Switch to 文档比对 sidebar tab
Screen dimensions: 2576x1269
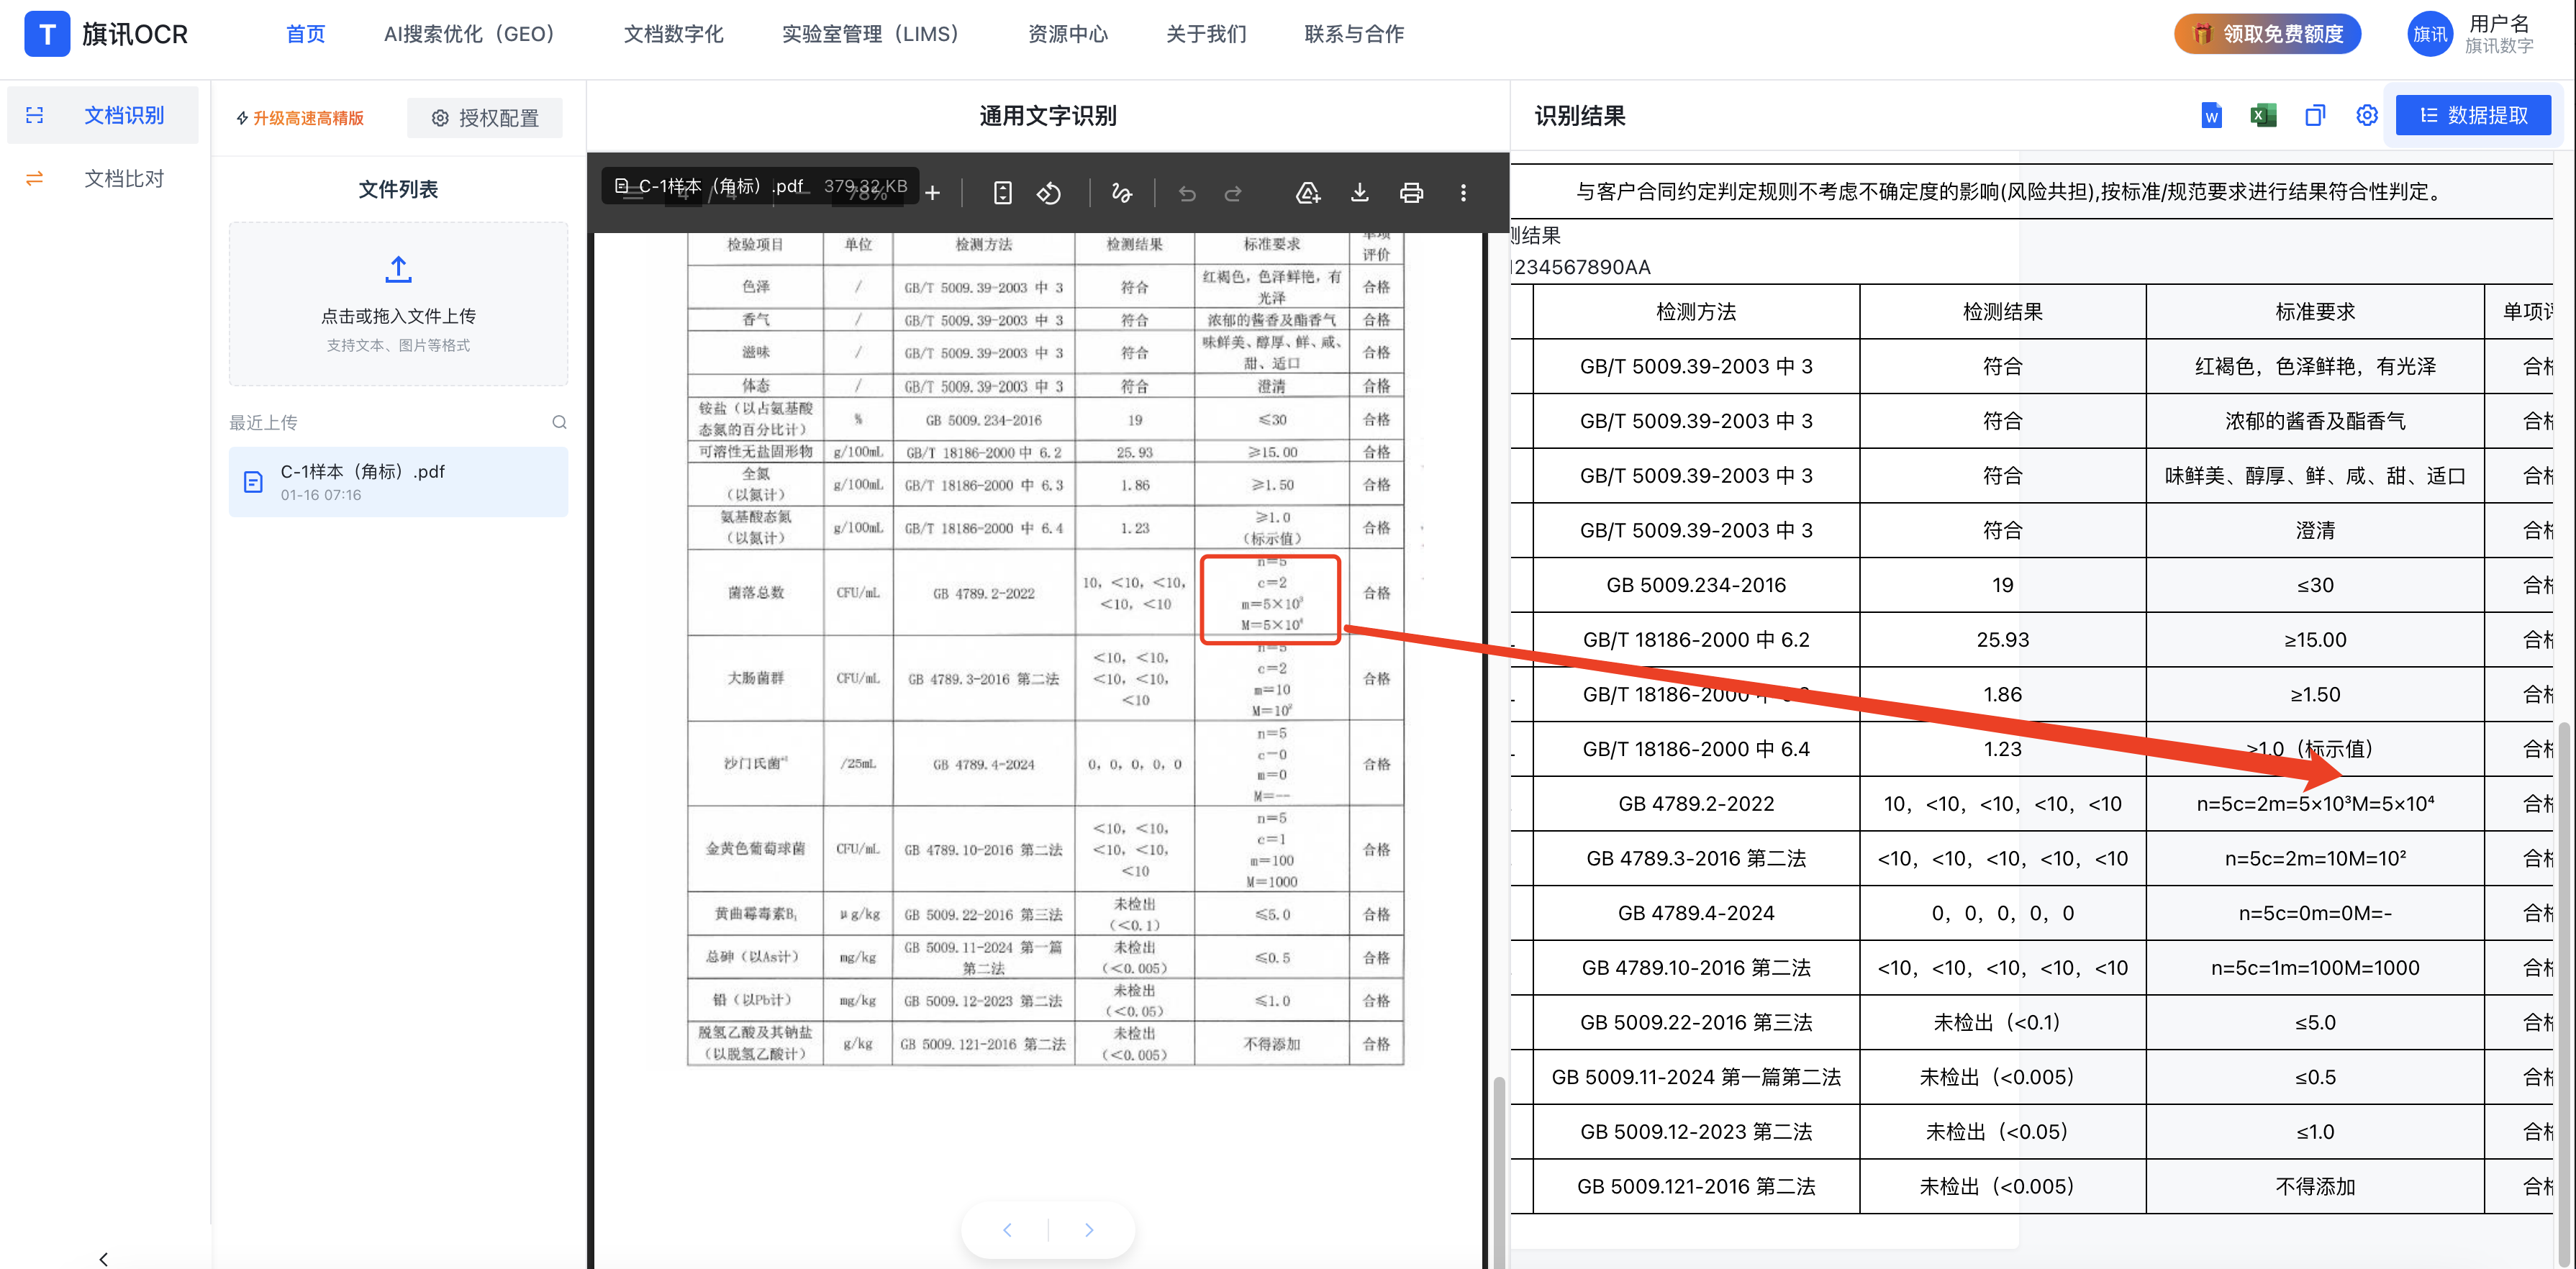point(123,179)
